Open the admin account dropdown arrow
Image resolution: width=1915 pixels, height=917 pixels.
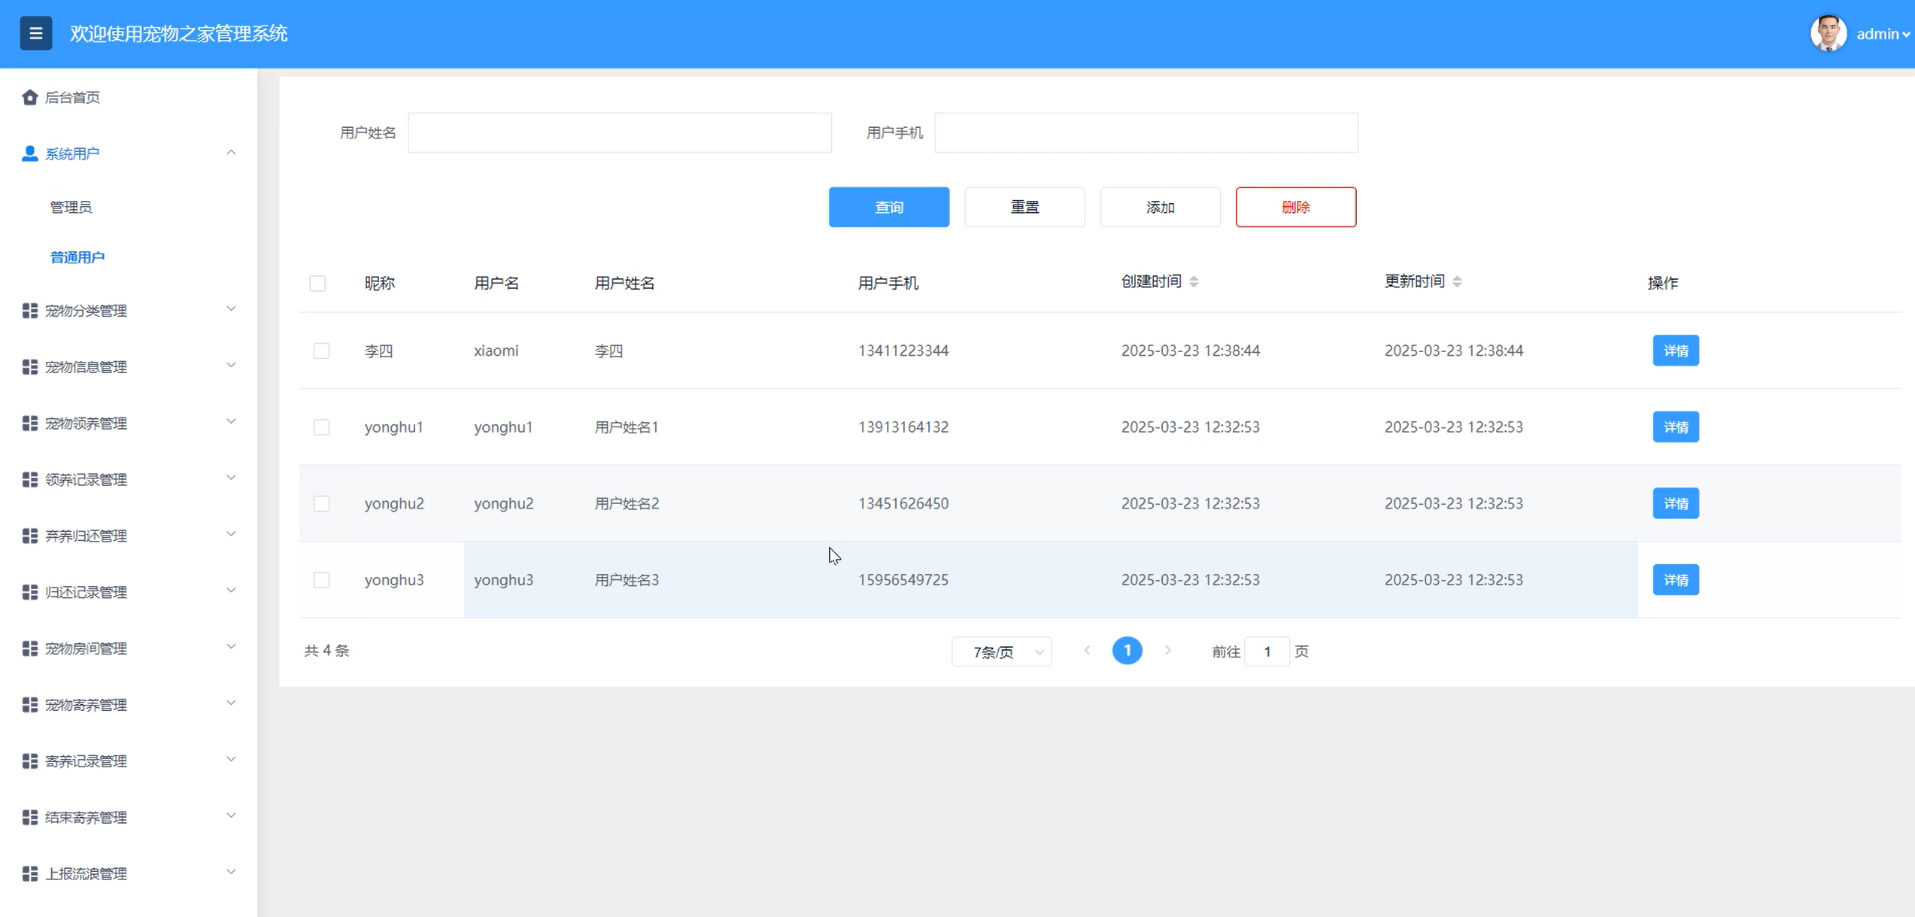[1905, 35]
